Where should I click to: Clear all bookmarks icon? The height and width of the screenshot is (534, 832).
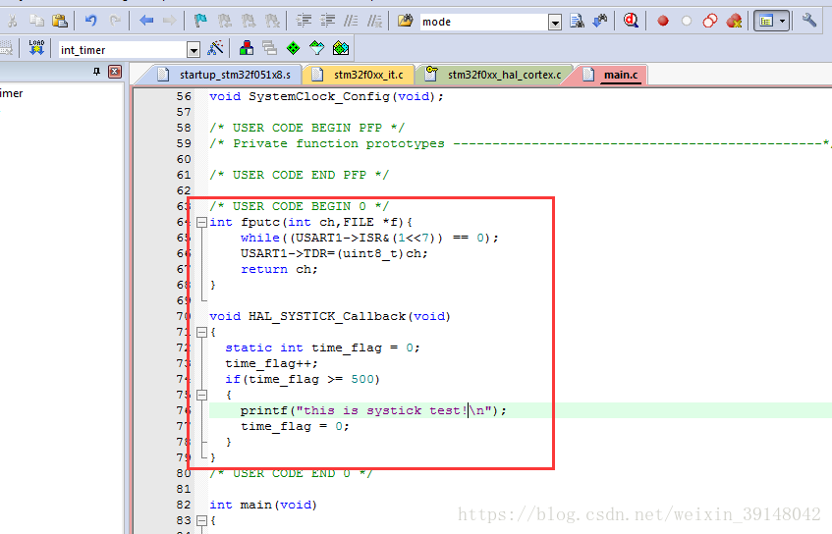tap(272, 22)
